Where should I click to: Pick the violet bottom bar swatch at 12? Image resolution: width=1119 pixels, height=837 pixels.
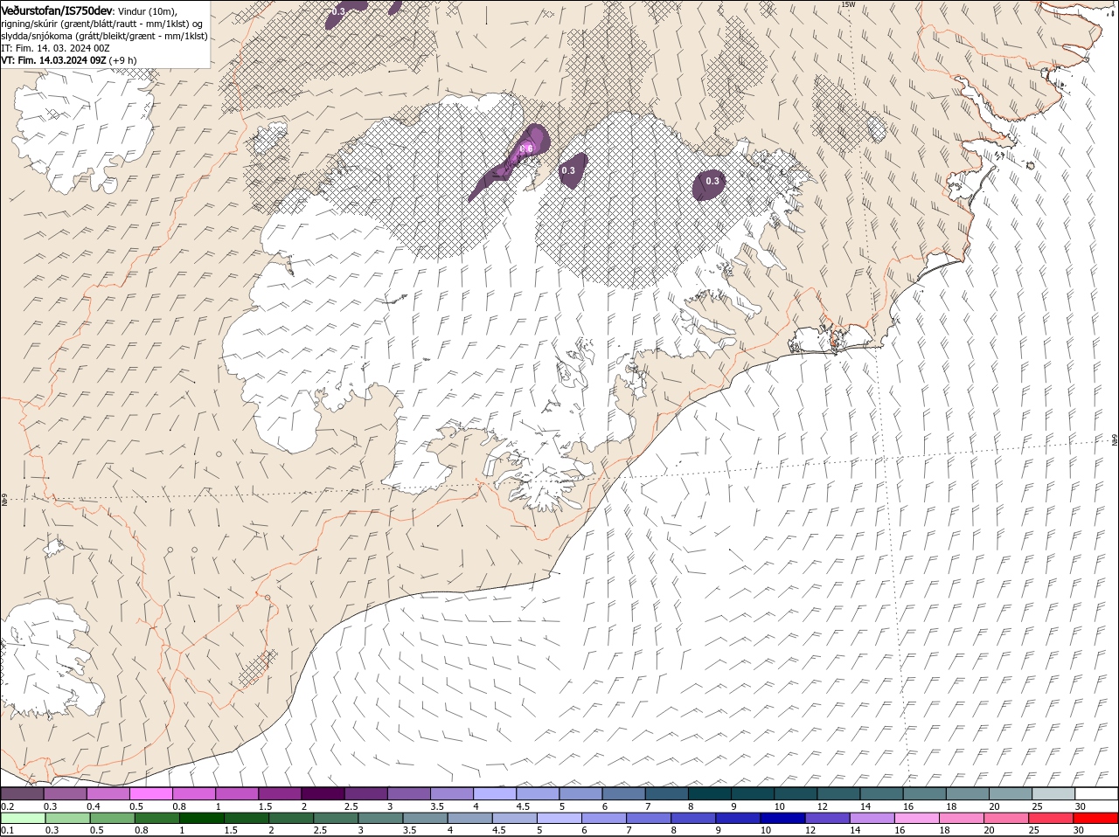(x=827, y=818)
